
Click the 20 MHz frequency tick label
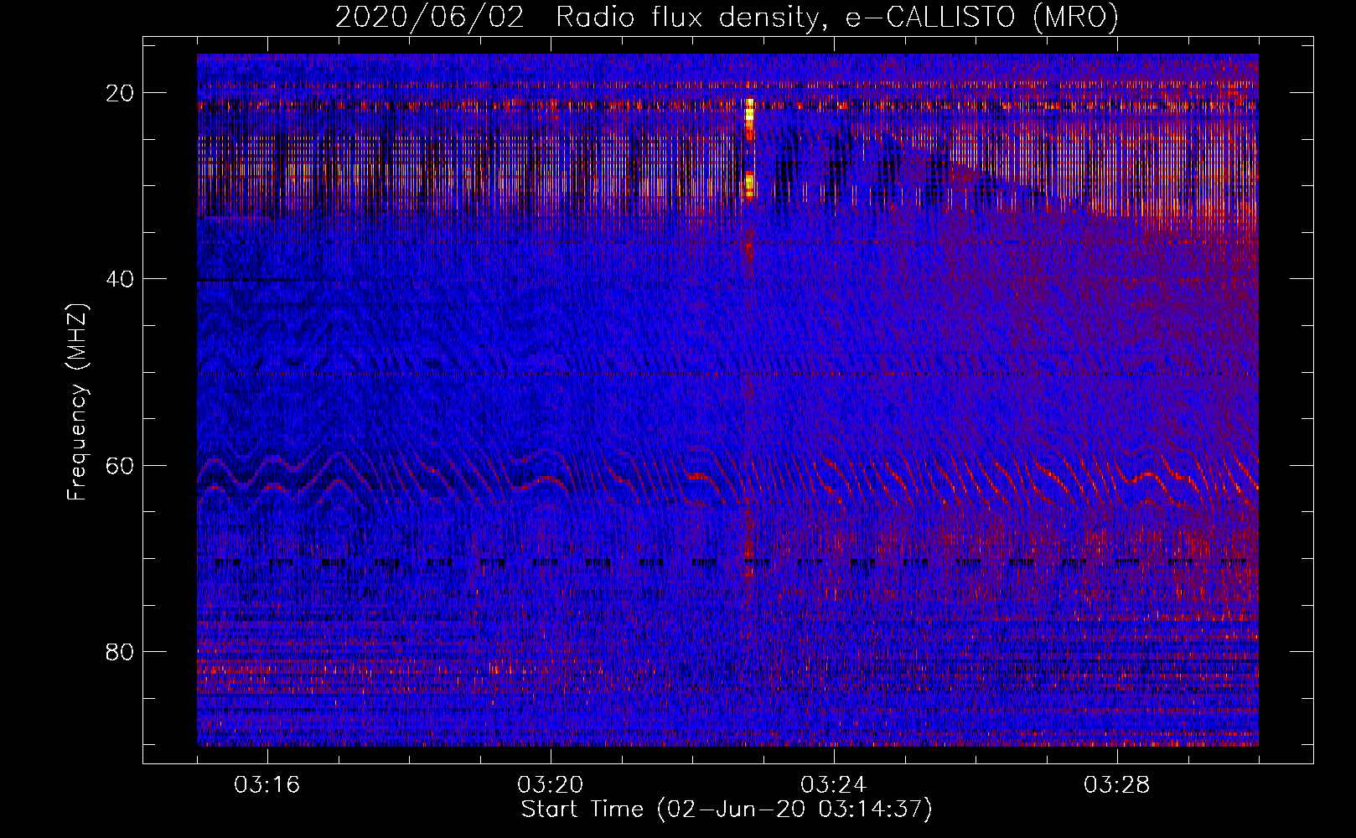point(121,93)
